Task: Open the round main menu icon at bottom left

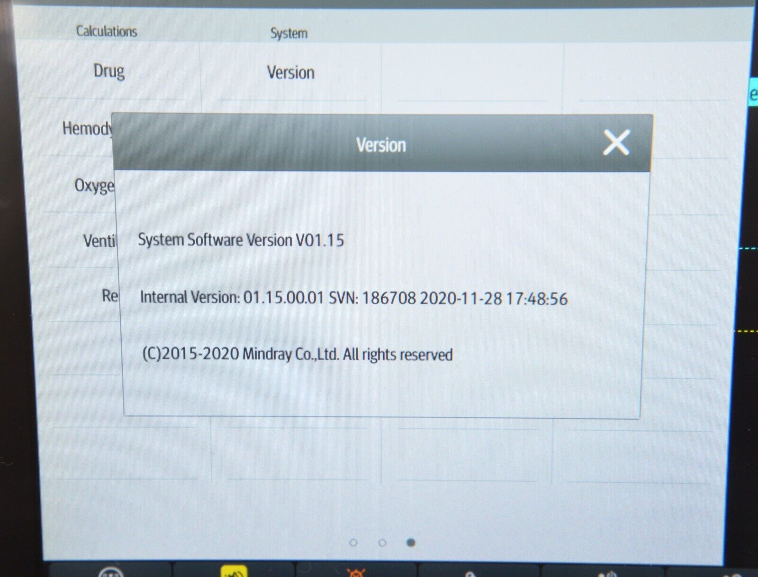Action: 111,572
